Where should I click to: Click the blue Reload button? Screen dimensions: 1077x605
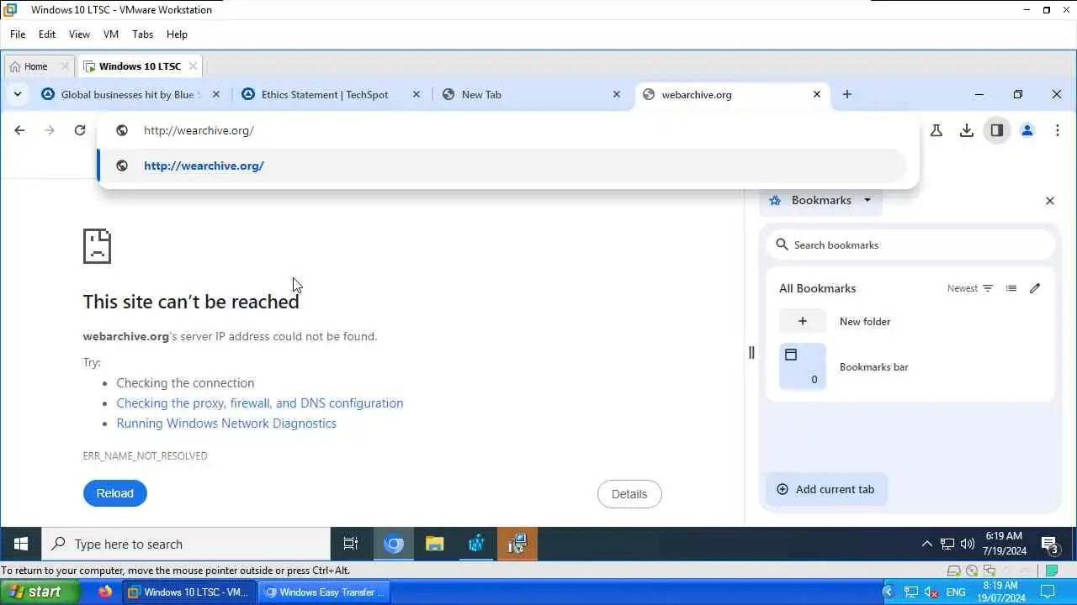coord(115,493)
